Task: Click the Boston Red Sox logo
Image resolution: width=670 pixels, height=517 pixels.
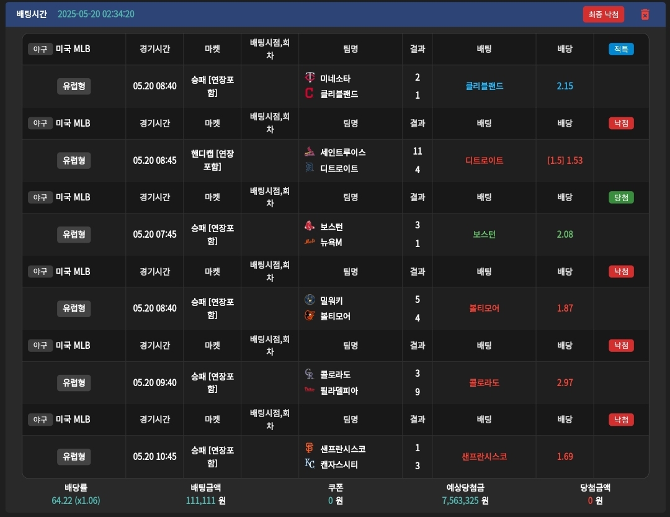Action: tap(310, 227)
